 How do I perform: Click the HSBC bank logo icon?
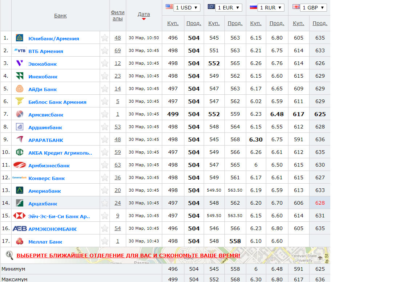pos(20,216)
